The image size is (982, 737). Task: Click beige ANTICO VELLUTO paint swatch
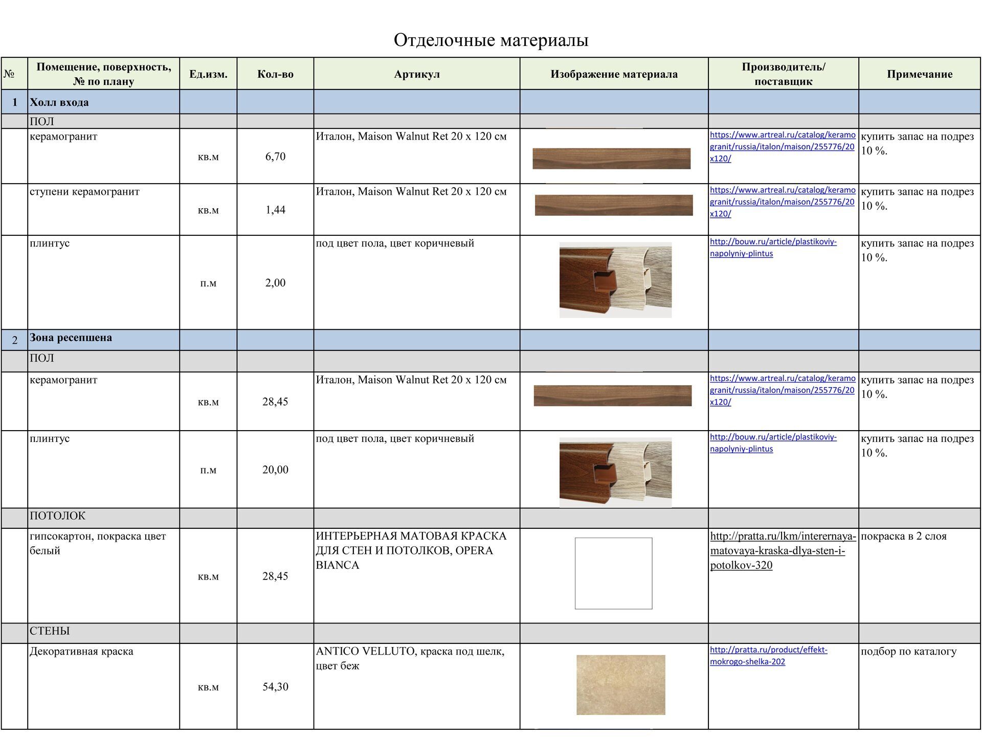click(x=621, y=685)
